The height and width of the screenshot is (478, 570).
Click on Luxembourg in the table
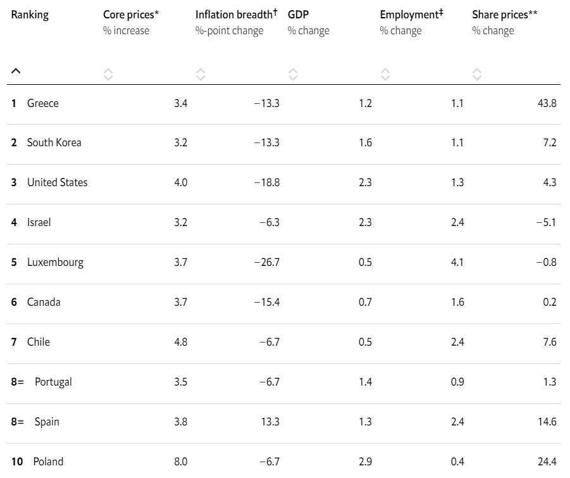pyautogui.click(x=55, y=262)
